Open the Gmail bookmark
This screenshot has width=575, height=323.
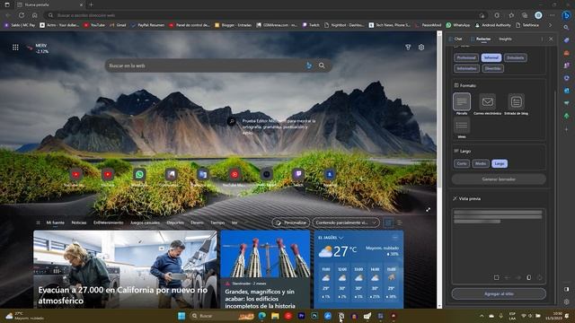pos(118,25)
